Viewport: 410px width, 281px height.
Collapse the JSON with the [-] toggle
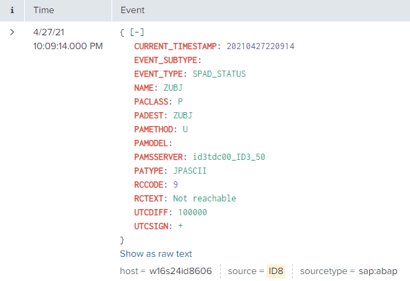tap(136, 33)
